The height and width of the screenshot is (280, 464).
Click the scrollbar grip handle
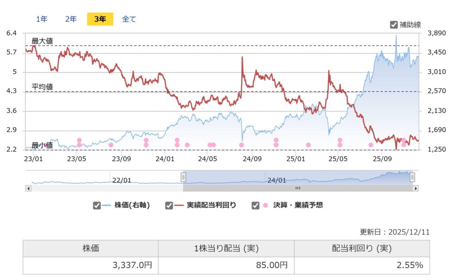coord(298,188)
